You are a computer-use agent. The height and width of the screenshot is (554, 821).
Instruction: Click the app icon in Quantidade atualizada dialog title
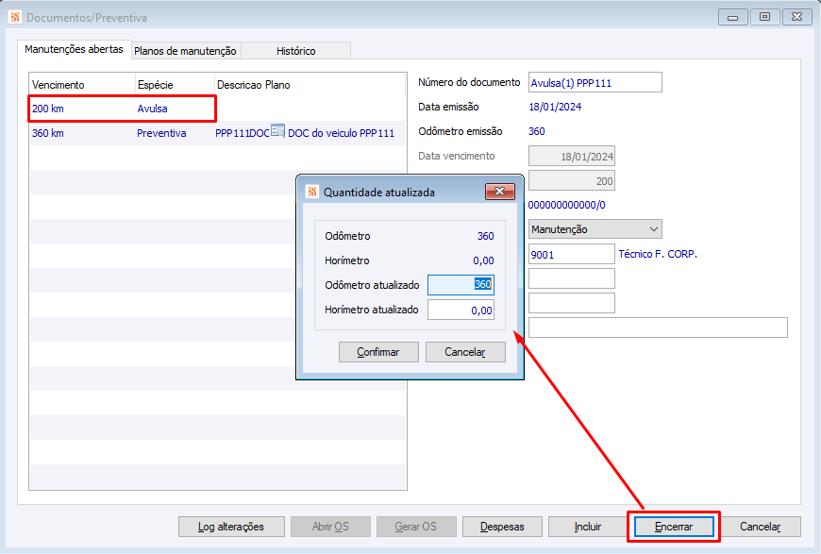point(312,192)
